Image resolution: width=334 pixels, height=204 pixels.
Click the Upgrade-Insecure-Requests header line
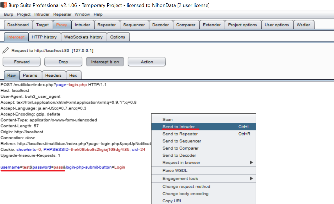[30, 155]
